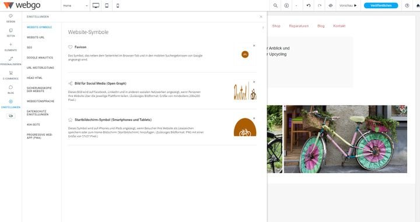Click the Veröffentlichen publish button
Image resolution: width=420 pixels, height=222 pixels.
coord(381,6)
